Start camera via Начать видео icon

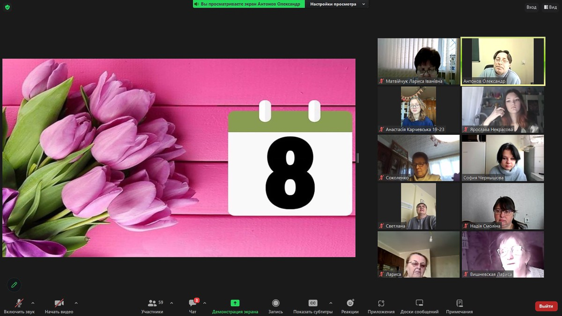click(x=59, y=303)
